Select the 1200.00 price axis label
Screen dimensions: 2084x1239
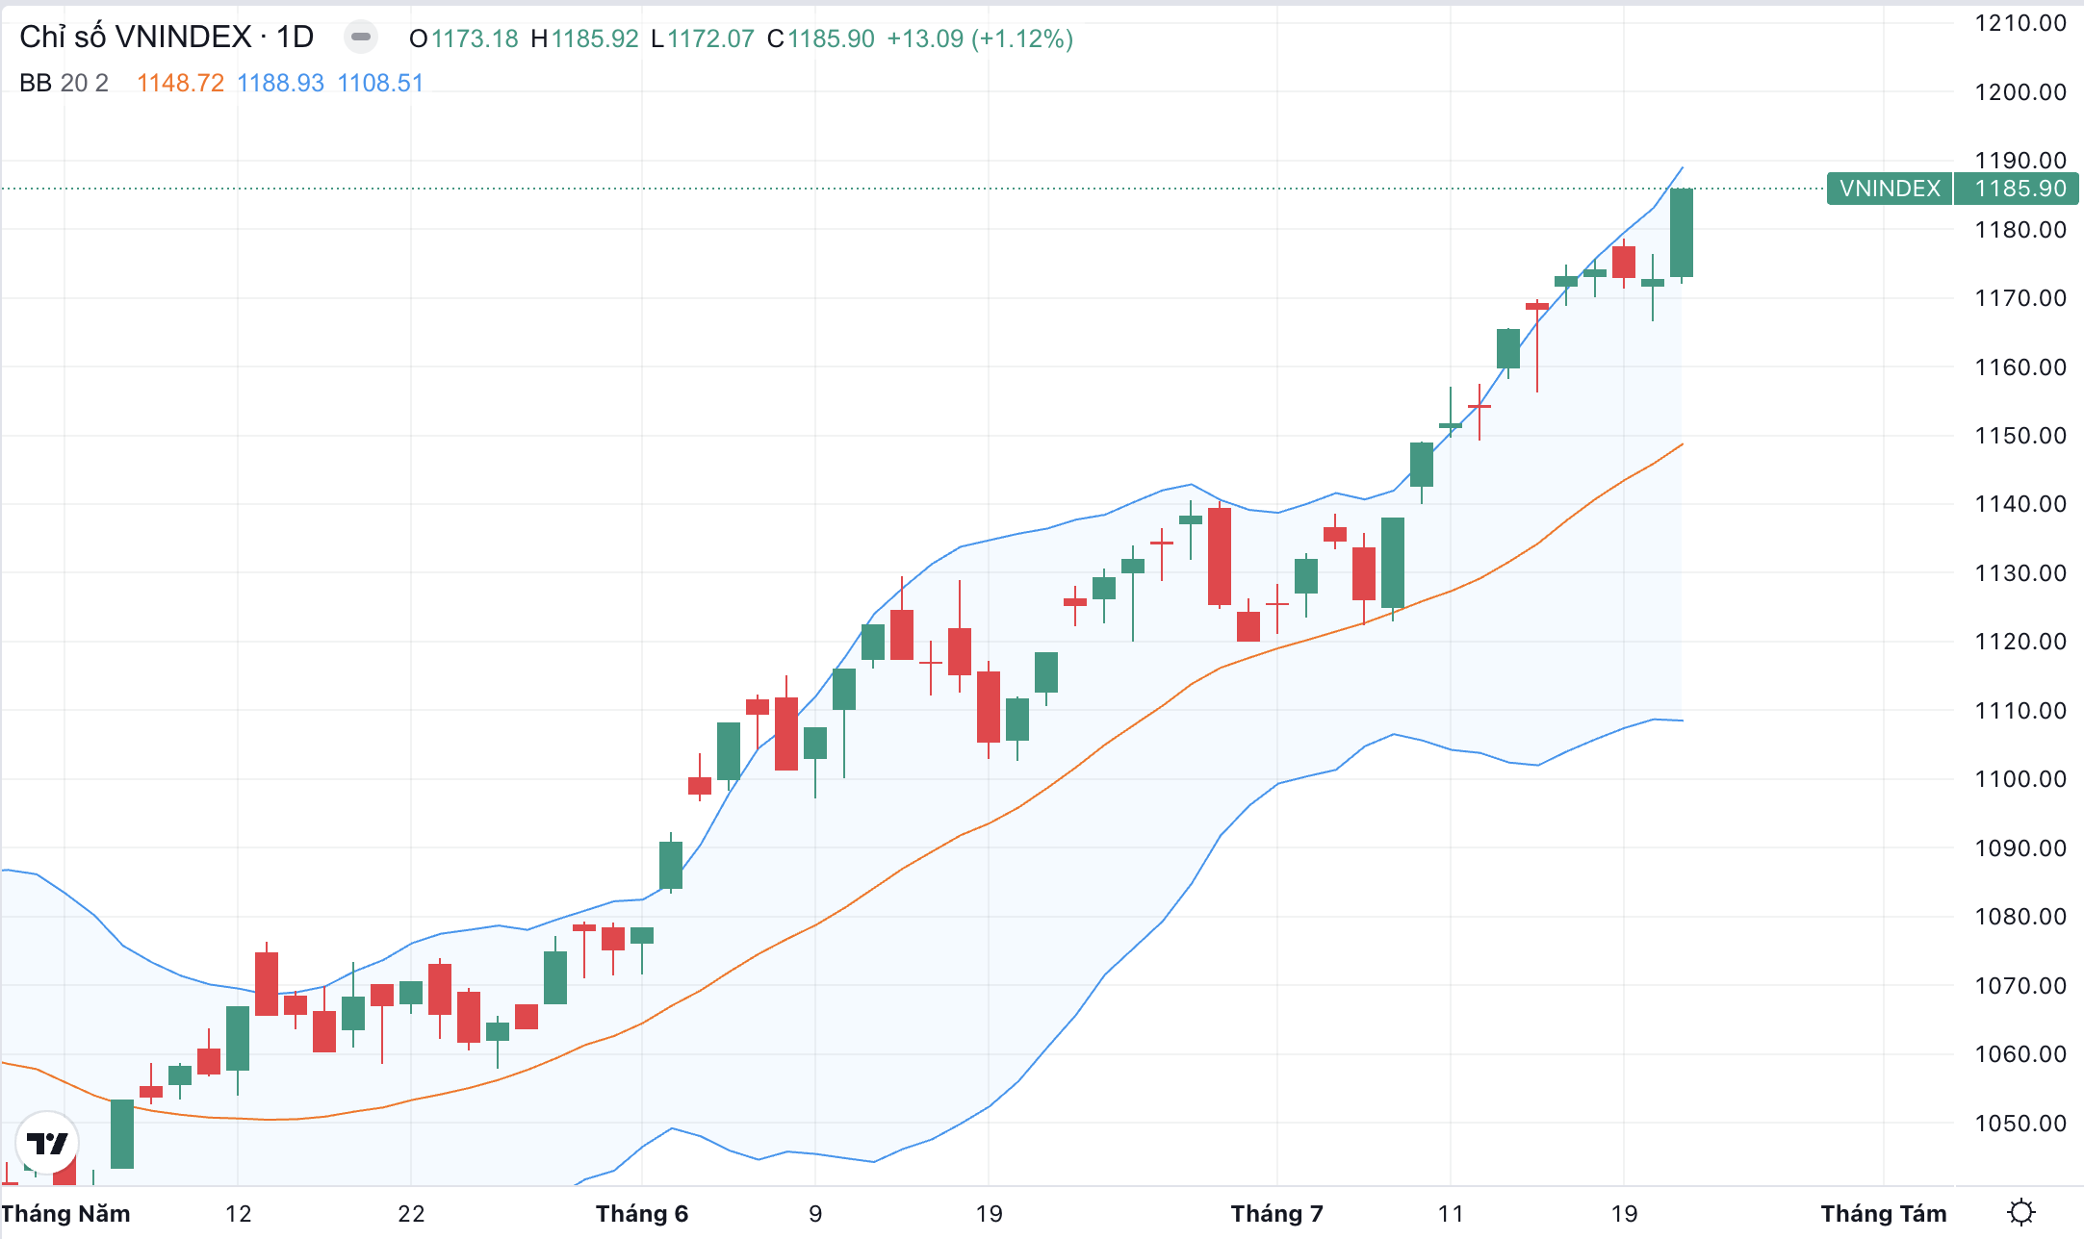(2020, 92)
